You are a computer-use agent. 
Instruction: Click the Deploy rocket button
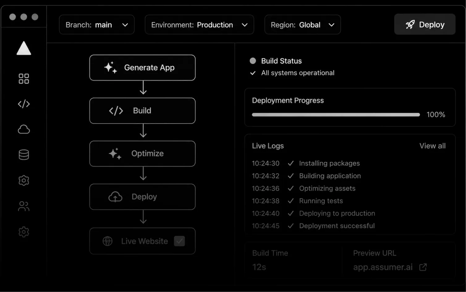pos(425,24)
